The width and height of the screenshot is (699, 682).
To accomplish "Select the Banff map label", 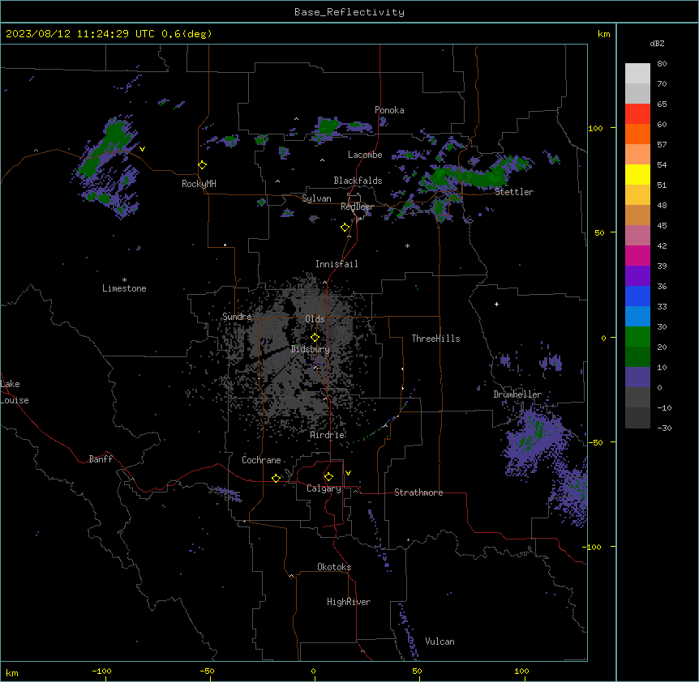I will (x=101, y=459).
